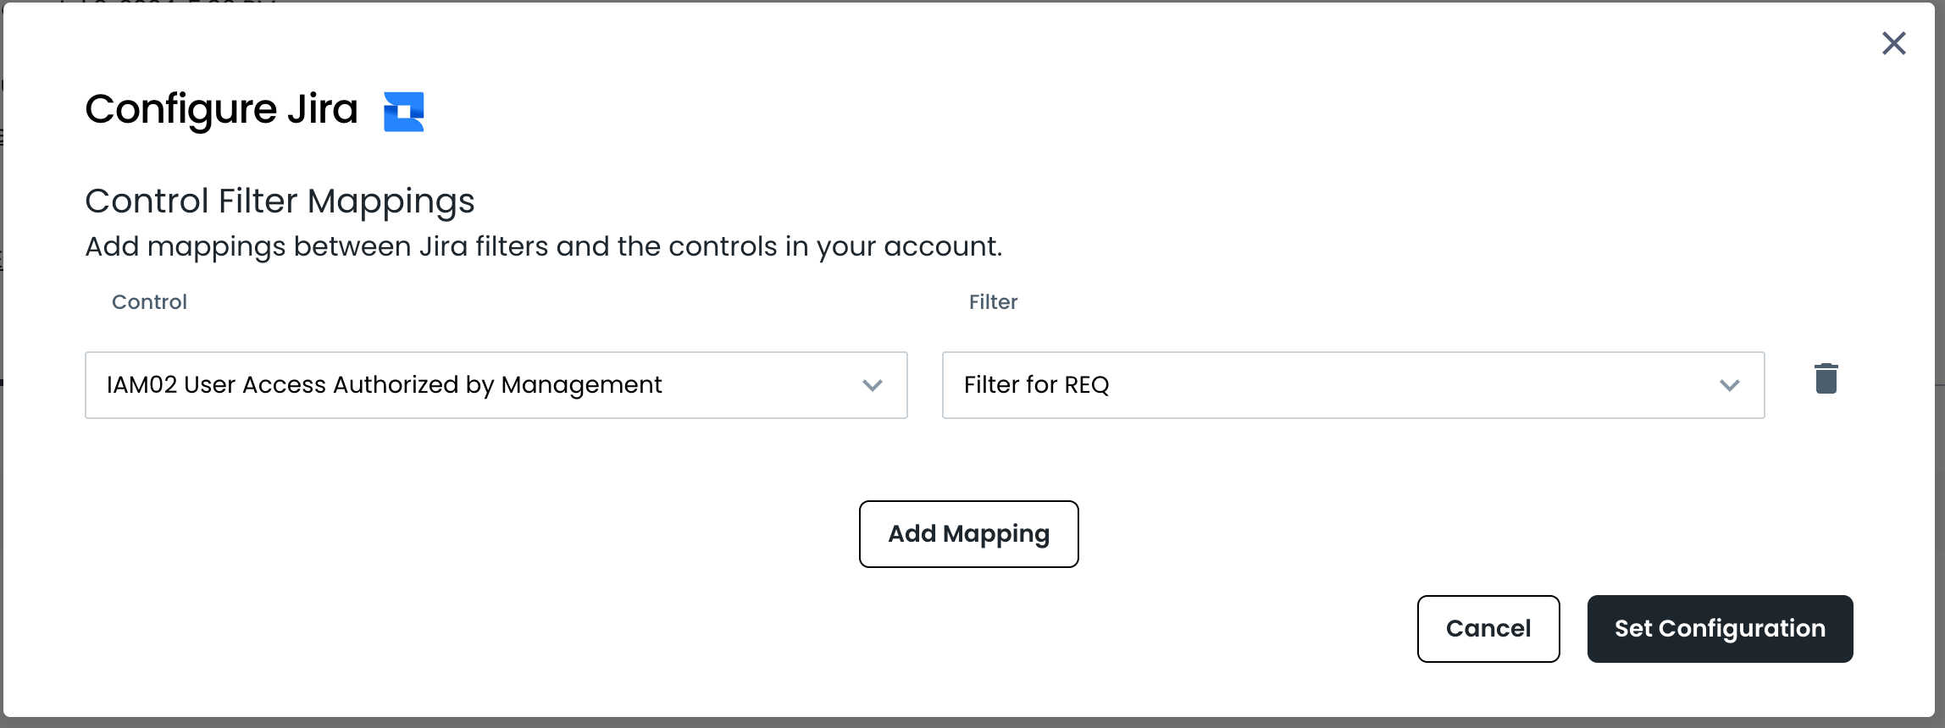Click the 'Configure Jira' dialog title
Viewport: 1945px width, 728px height.
coord(221,109)
